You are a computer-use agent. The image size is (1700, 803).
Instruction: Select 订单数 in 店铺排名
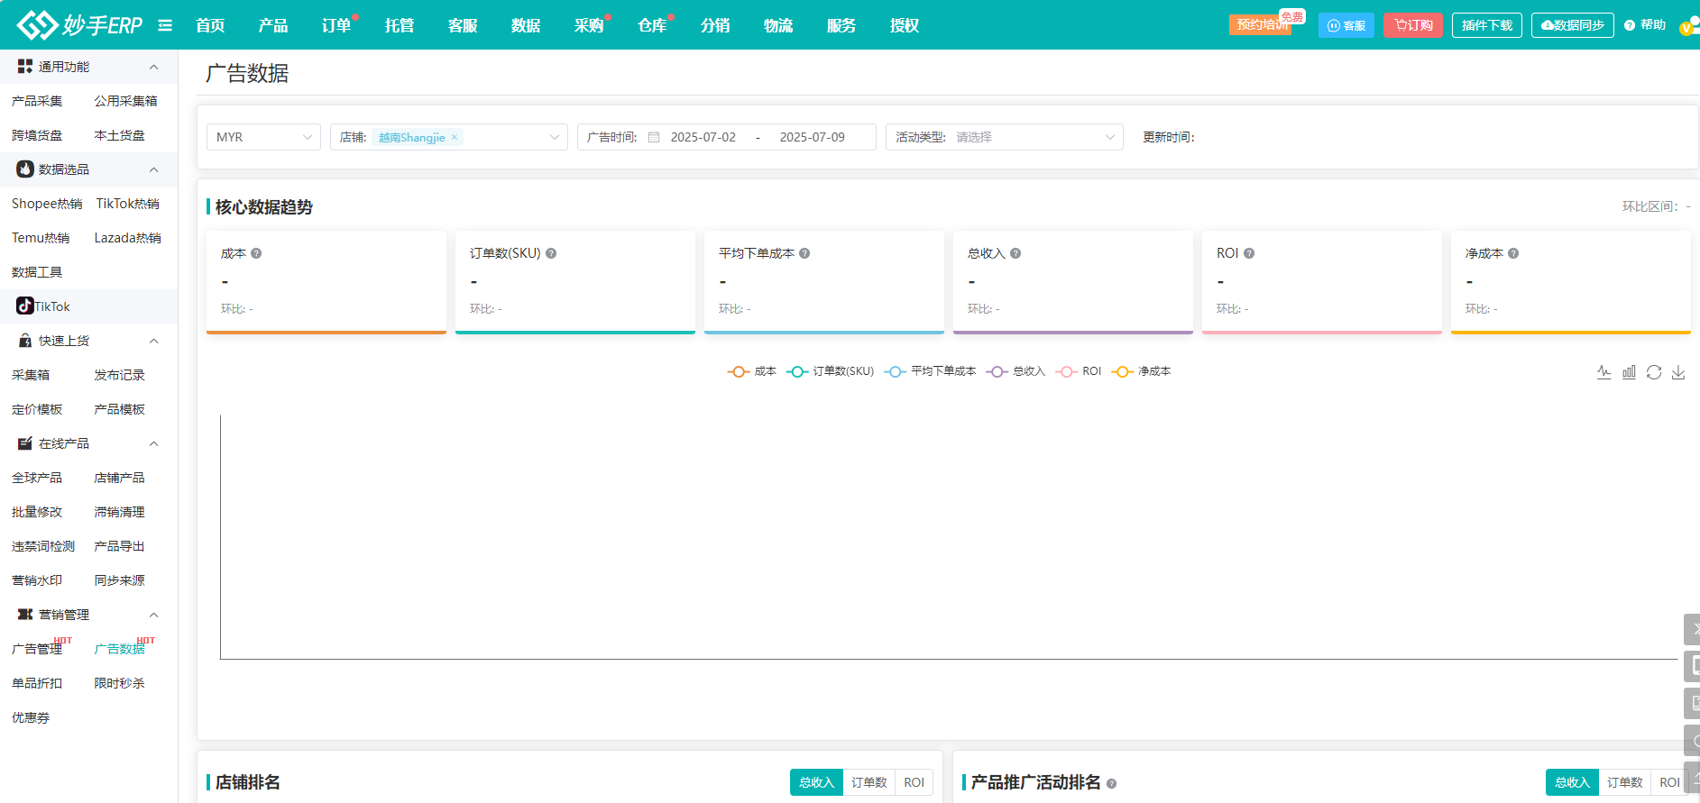coord(869,782)
